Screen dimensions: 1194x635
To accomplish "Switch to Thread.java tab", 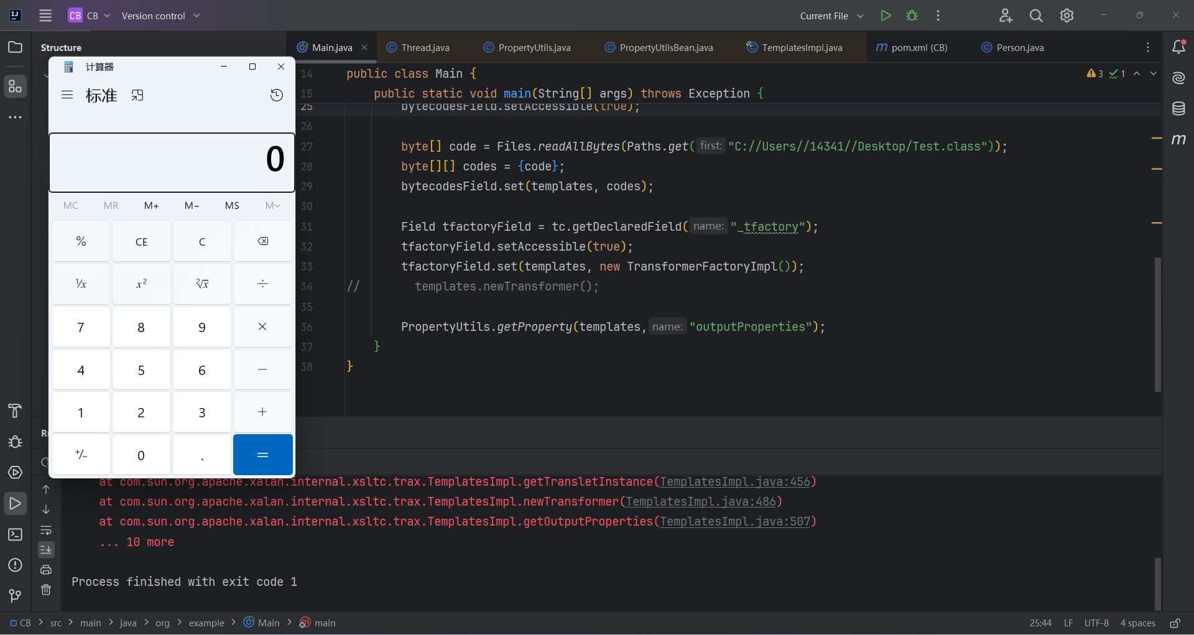I will point(418,47).
